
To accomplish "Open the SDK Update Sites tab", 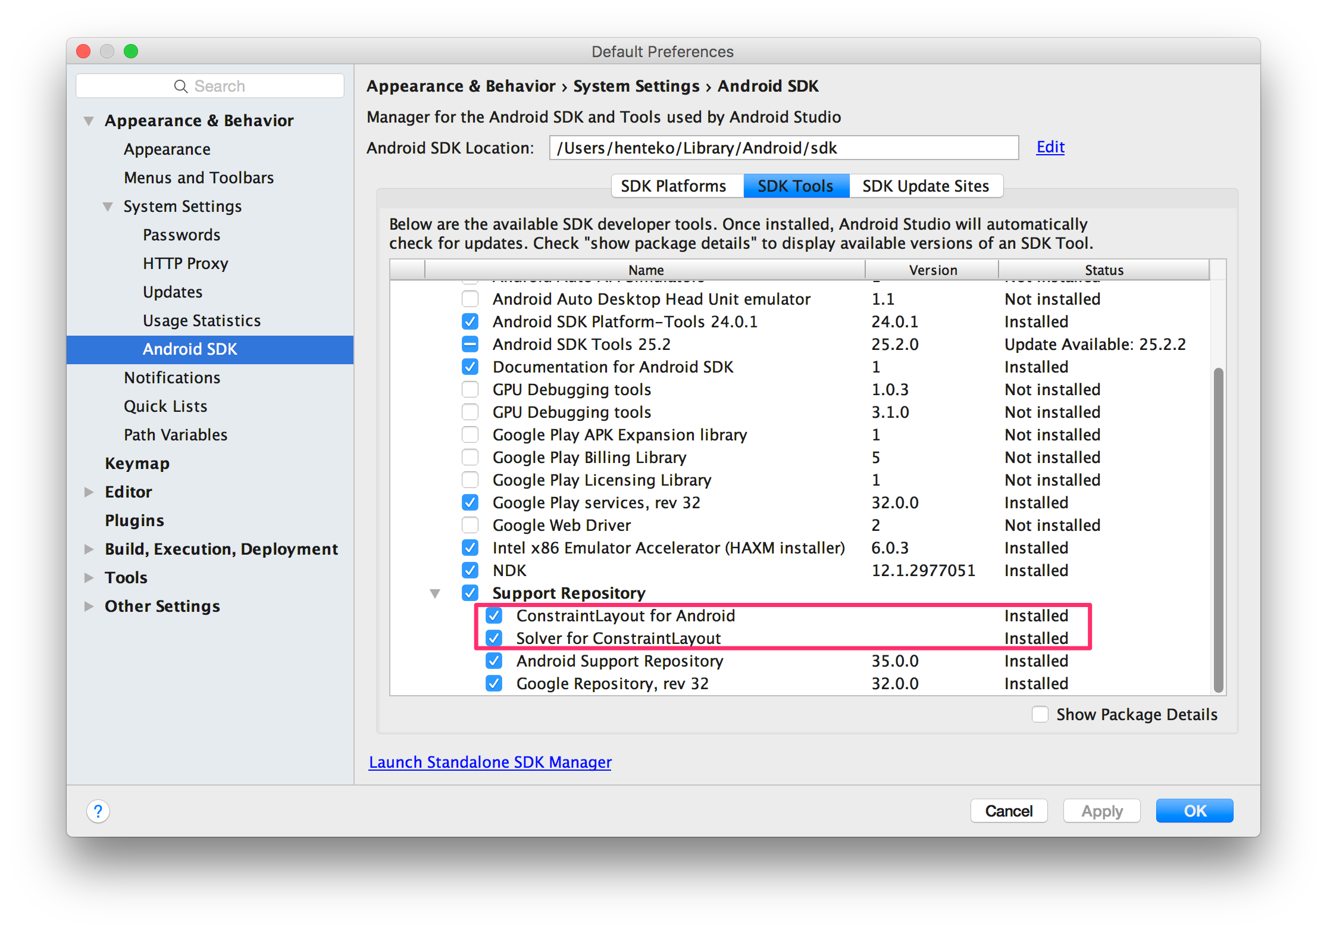I will click(x=925, y=186).
